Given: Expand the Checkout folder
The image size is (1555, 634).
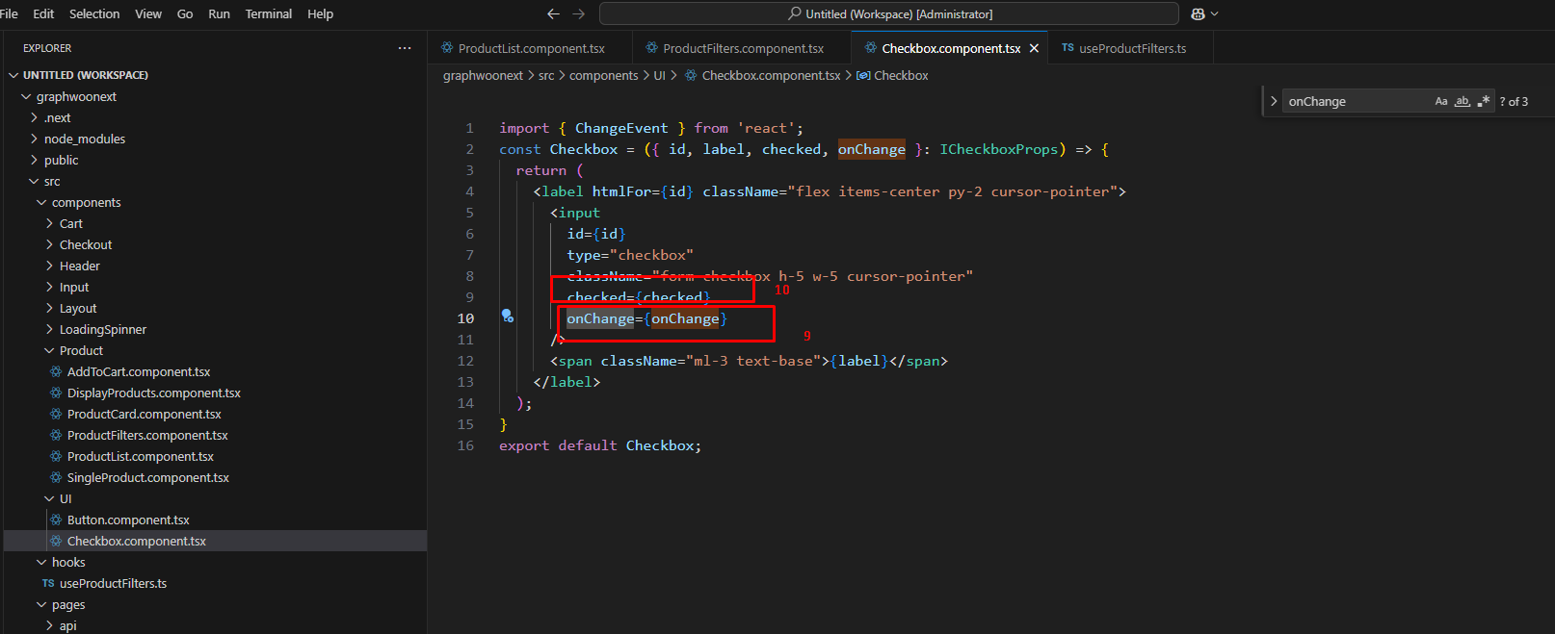Looking at the screenshot, I should point(85,245).
